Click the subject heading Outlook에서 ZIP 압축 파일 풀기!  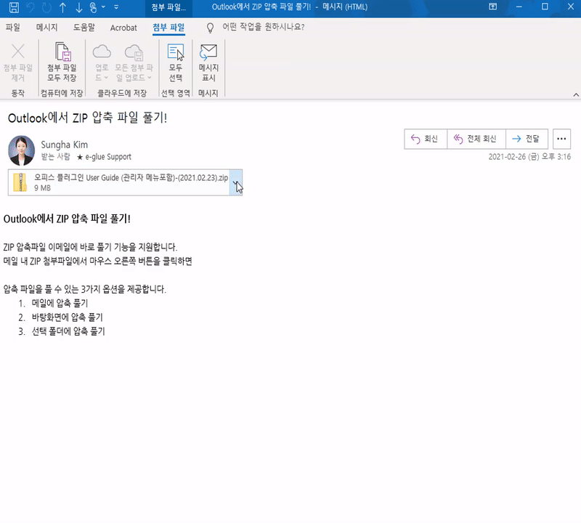87,118
